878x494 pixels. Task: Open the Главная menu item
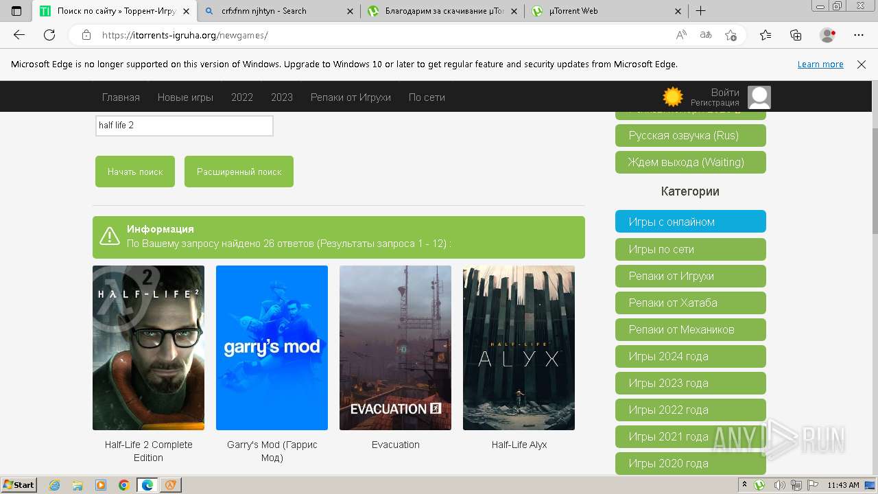(x=121, y=97)
